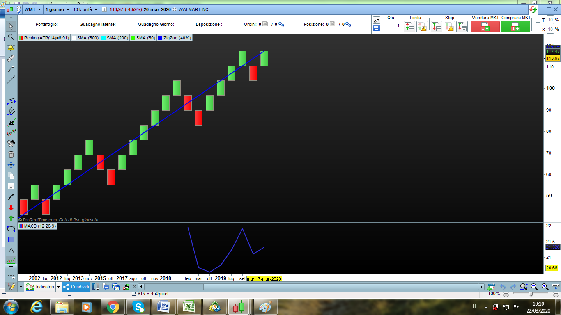Viewport: 561px width, 315px height.
Task: Click the first Stop order icon
Action: pyautogui.click(x=437, y=27)
